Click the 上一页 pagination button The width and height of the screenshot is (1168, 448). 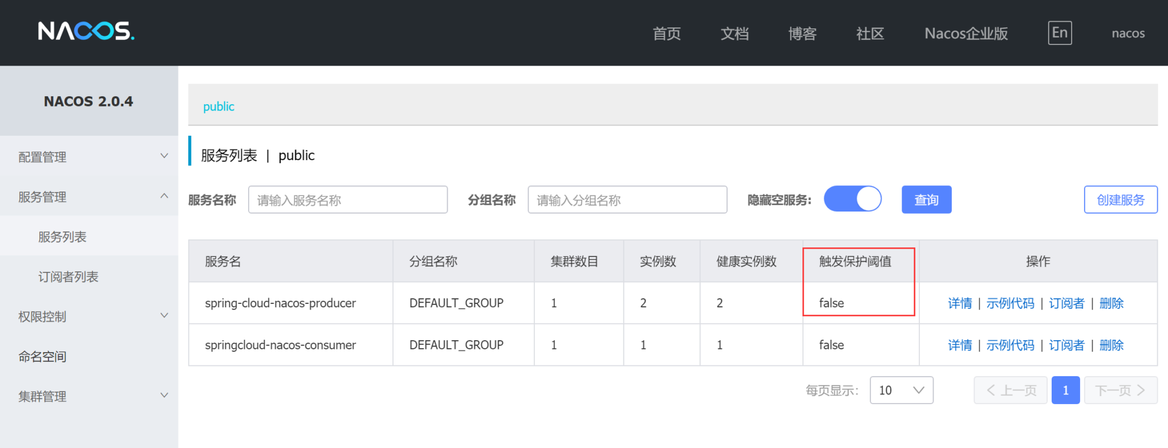1010,390
